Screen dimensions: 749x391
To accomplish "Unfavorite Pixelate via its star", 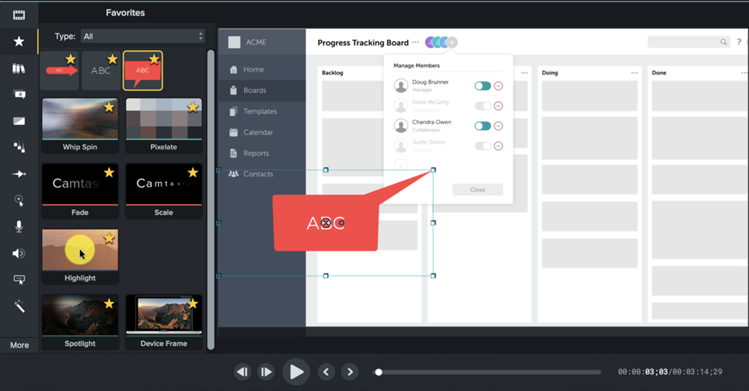I will (193, 107).
